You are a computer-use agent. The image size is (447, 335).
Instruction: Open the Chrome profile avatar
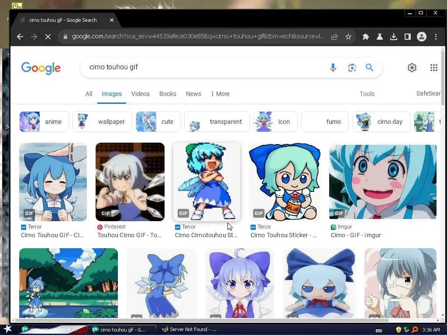tap(422, 37)
